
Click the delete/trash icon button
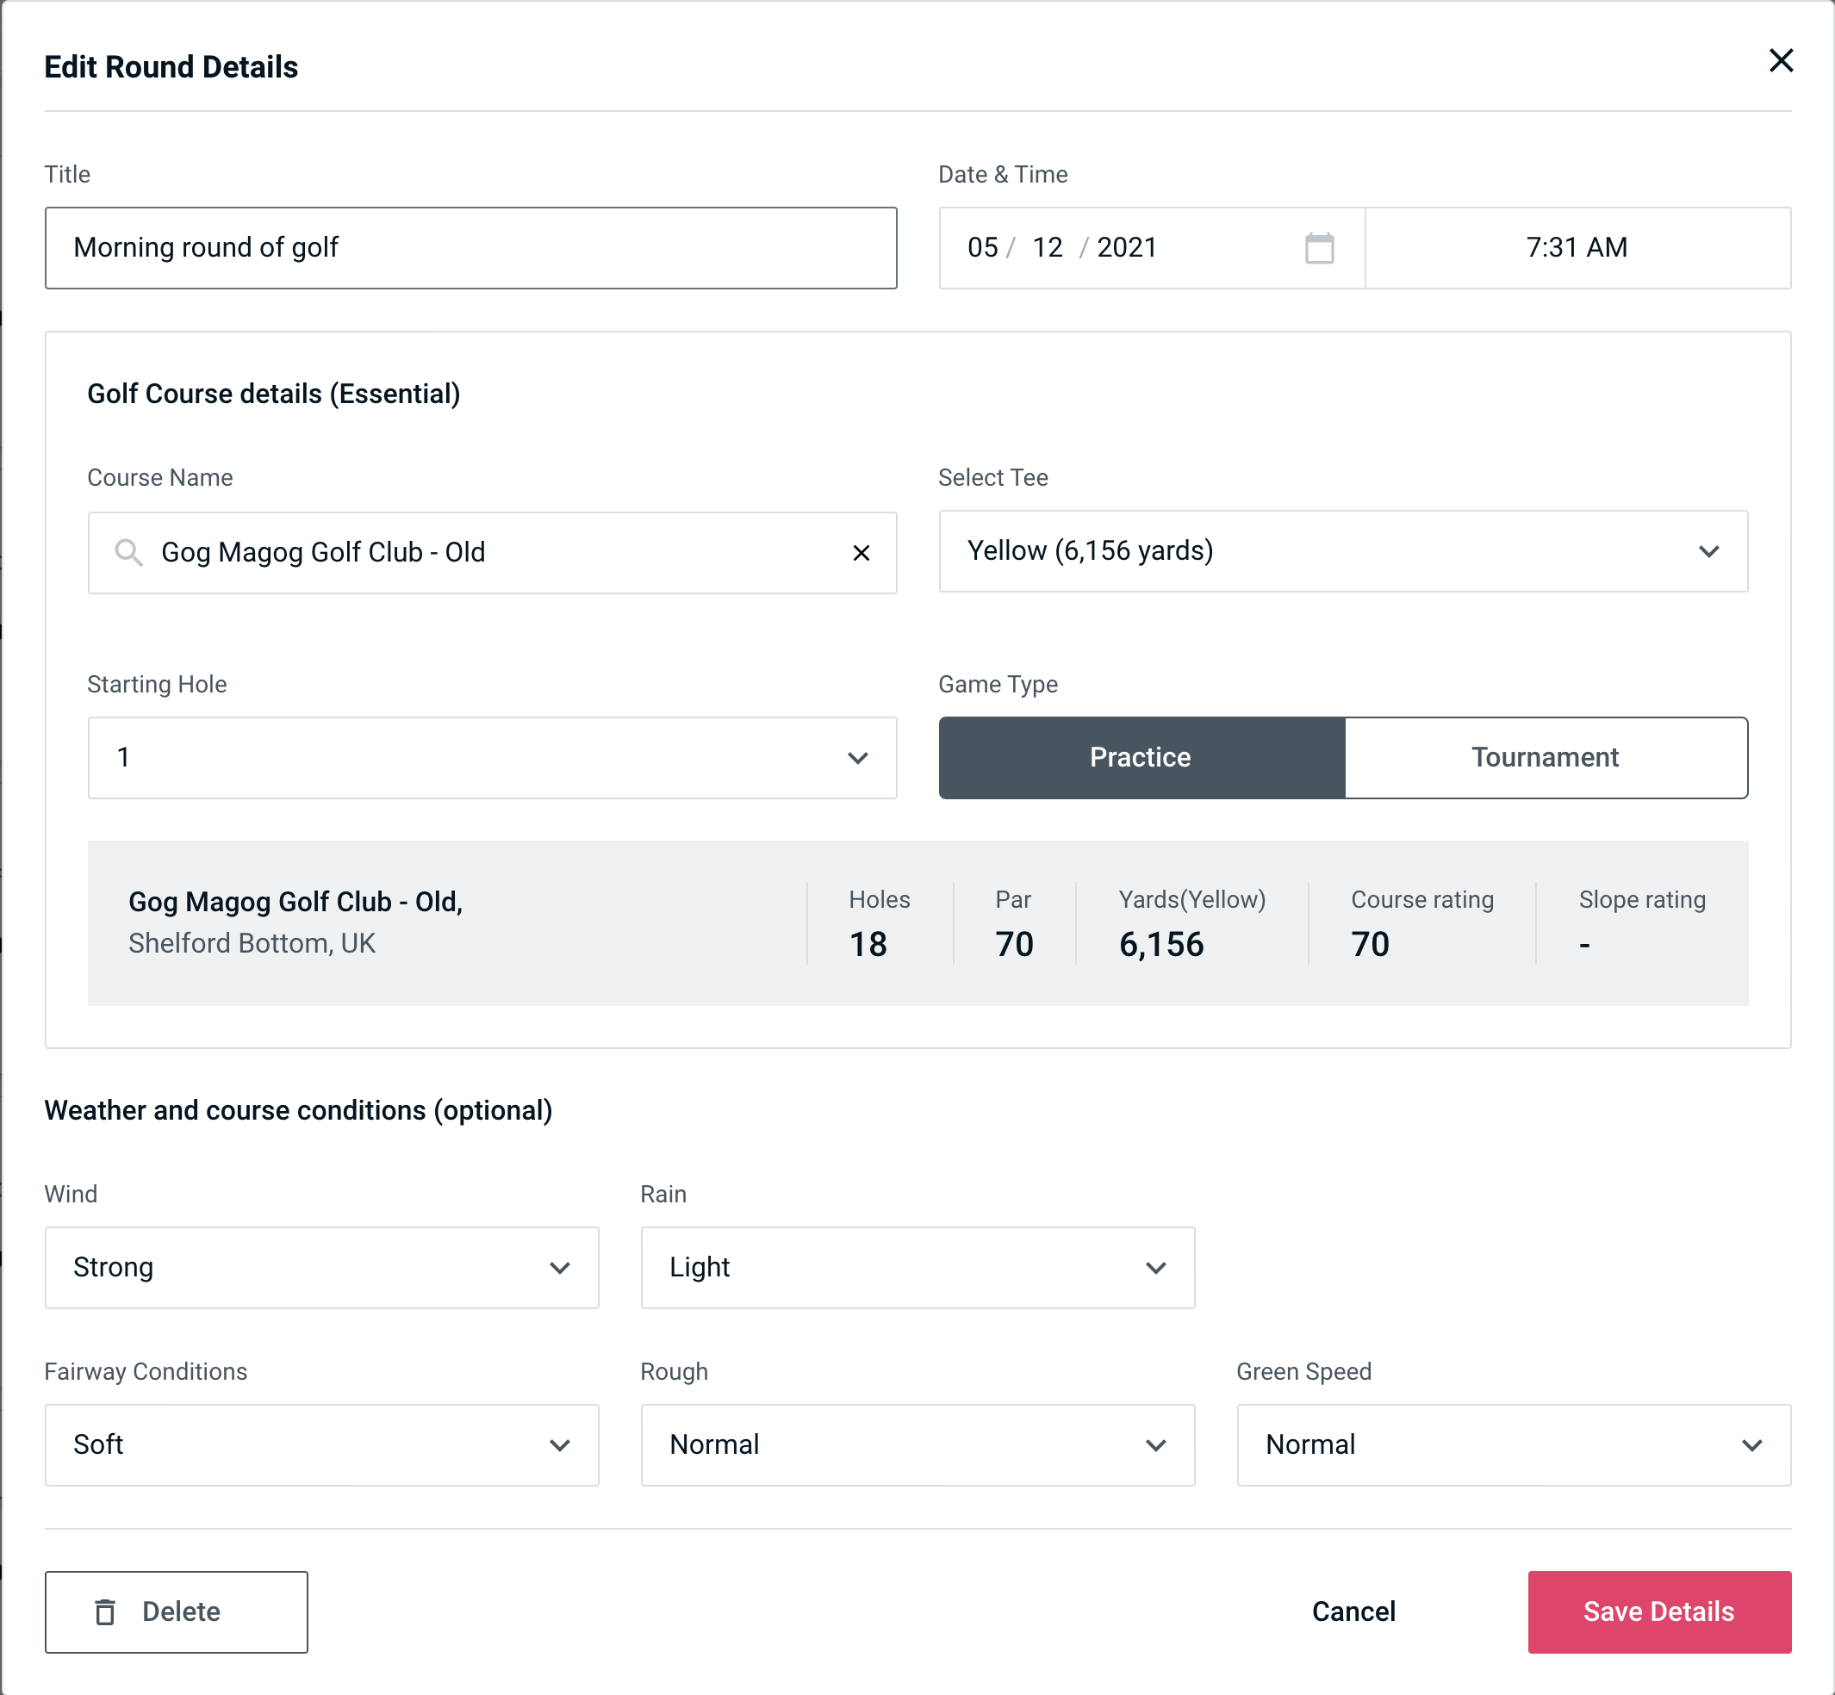[109, 1611]
